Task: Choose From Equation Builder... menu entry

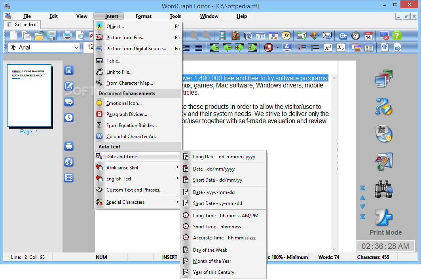Action: click(138, 125)
